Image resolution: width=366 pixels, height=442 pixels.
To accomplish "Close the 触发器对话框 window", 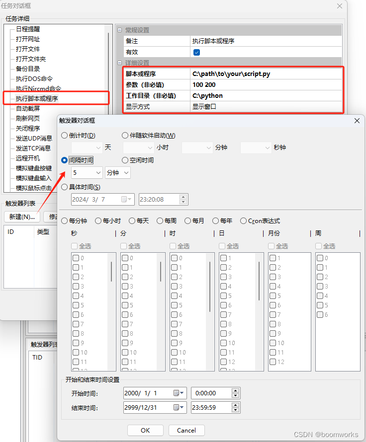I will click(357, 121).
